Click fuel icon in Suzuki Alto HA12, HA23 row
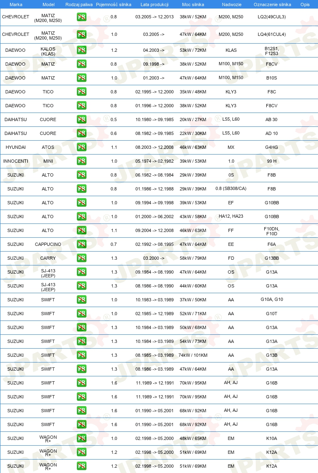 click(x=81, y=217)
